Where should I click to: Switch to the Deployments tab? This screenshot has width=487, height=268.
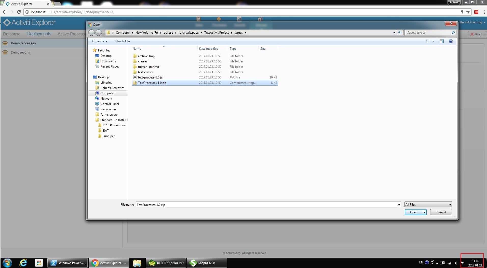pyautogui.click(x=39, y=34)
